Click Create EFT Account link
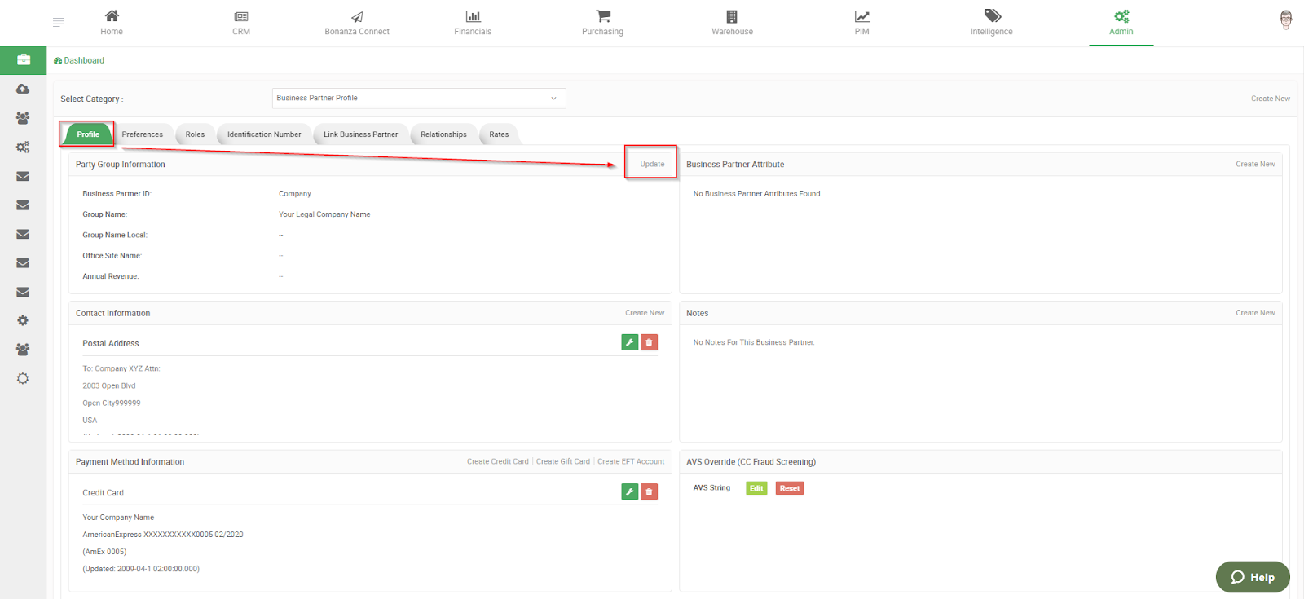The width and height of the screenshot is (1304, 599). pos(631,461)
